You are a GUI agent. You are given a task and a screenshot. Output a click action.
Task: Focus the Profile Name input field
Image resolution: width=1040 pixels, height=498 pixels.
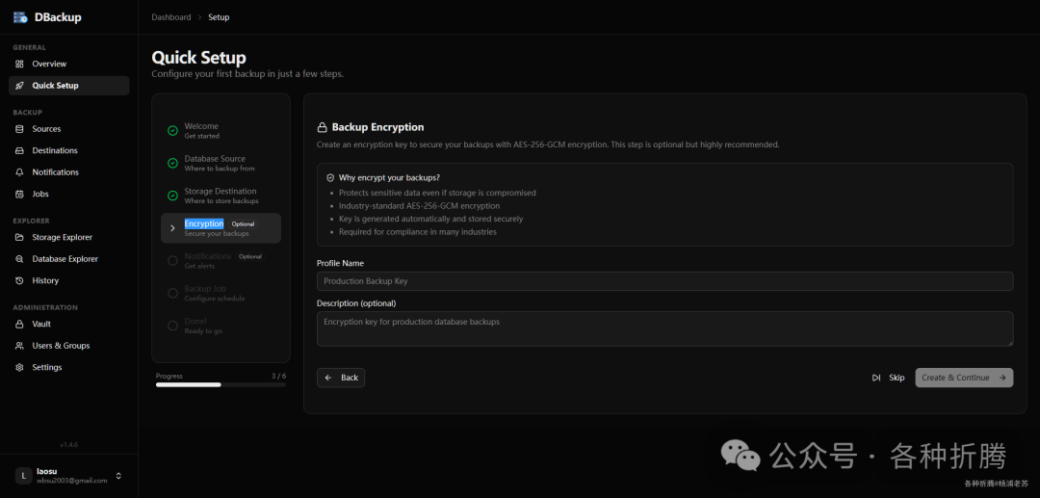tap(664, 281)
